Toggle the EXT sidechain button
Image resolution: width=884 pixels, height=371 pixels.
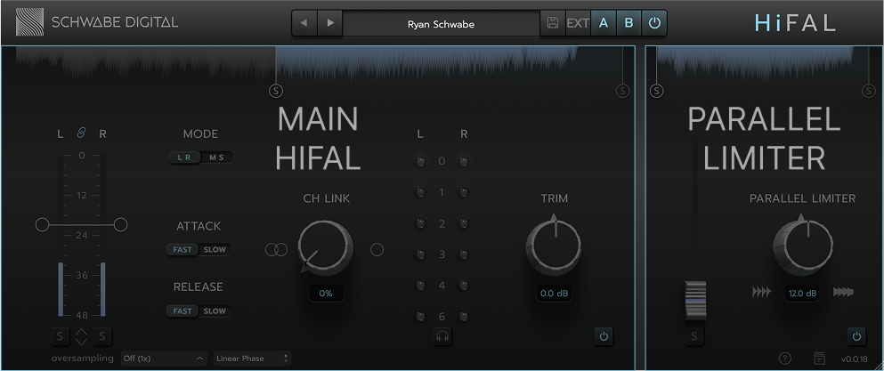click(x=578, y=23)
